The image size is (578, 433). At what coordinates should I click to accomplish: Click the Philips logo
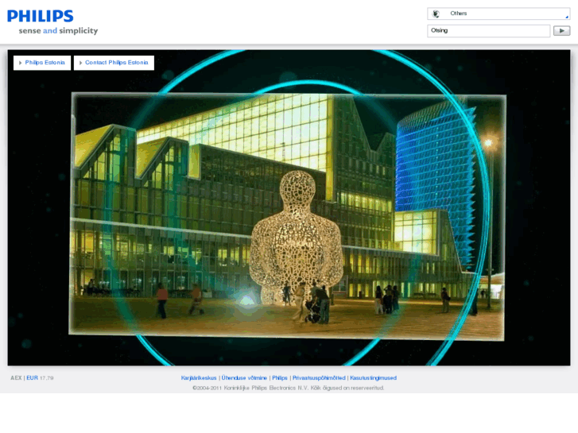[41, 16]
